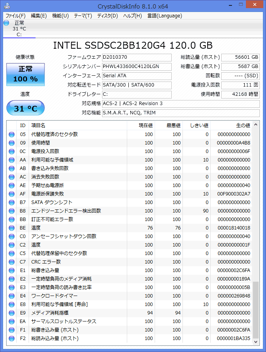This screenshot has width=266, height=352.
Task: Click the 現在値 column header
Action: [x=141, y=126]
